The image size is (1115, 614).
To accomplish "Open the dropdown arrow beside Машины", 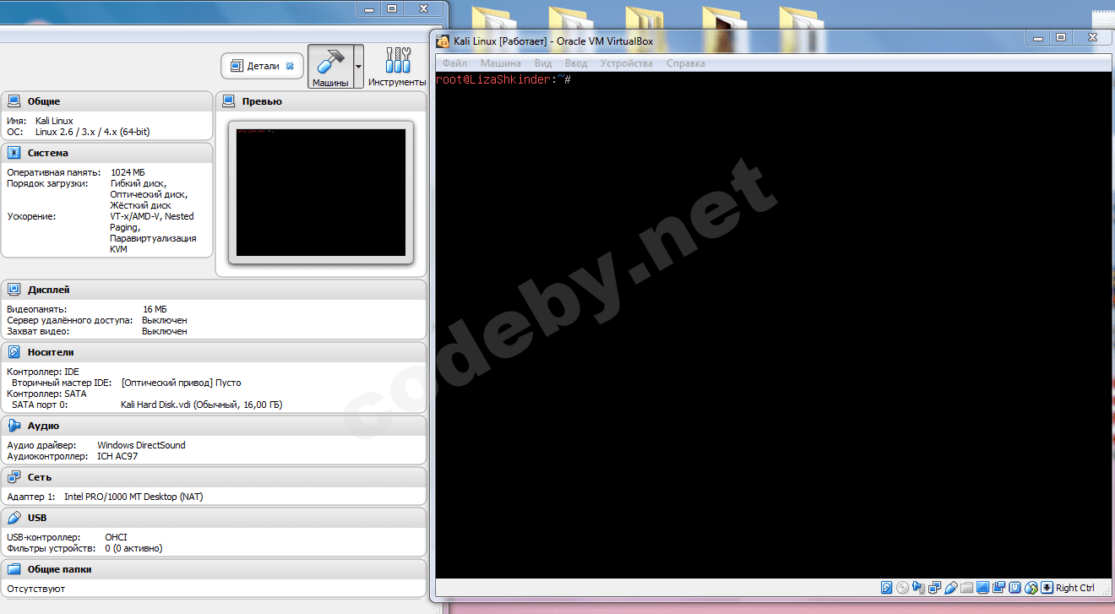I will [x=358, y=66].
